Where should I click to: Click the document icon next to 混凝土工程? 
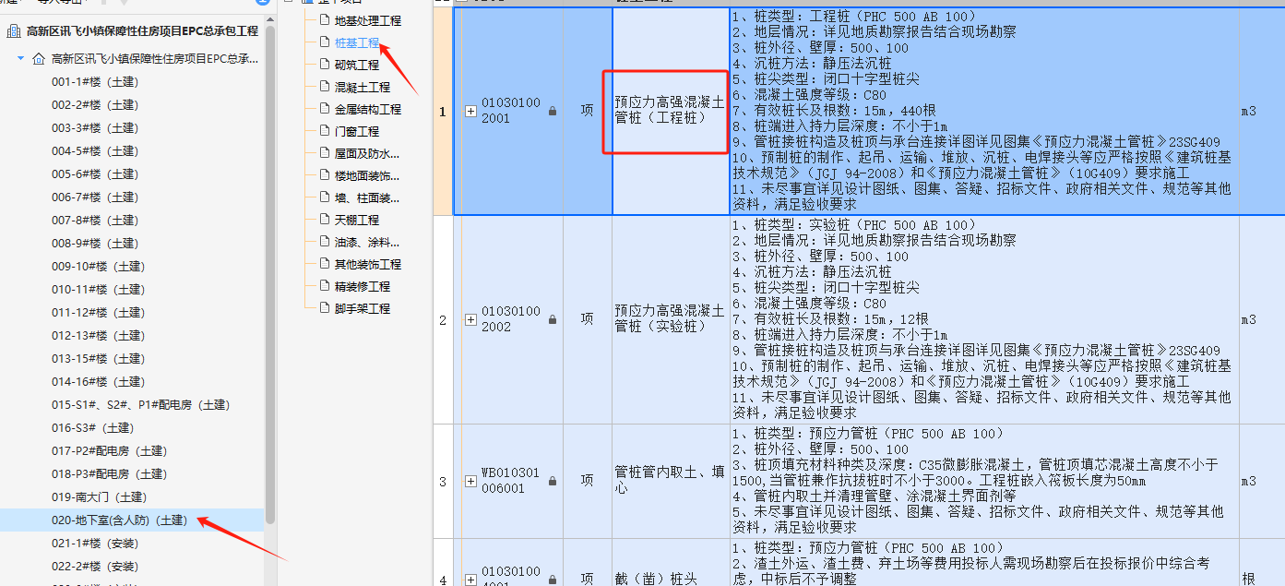[x=323, y=87]
